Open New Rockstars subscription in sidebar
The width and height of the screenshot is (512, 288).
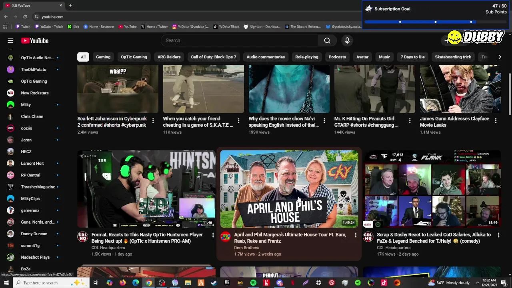(x=33, y=93)
